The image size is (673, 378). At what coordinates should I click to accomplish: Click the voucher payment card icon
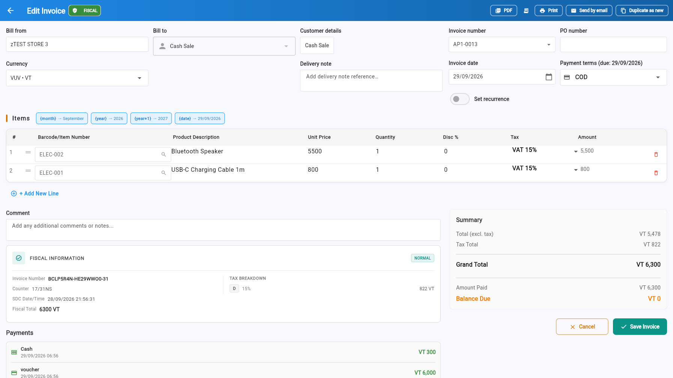click(14, 373)
